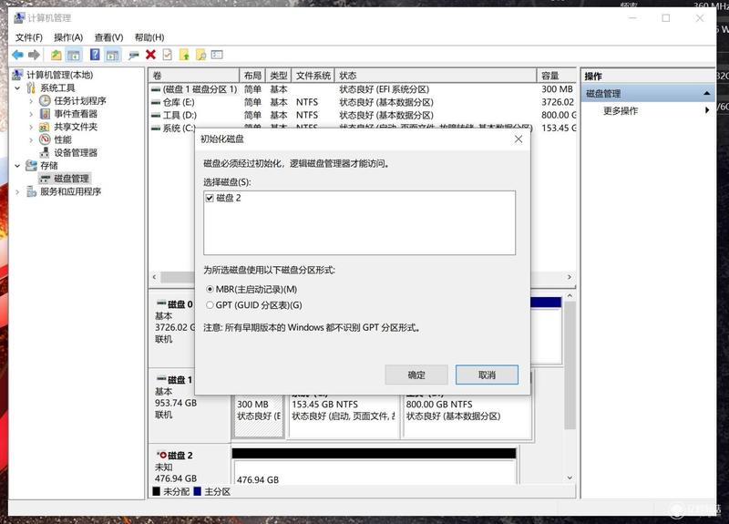Close the 初始化磁盘 dialog with X
Viewport: 729px width, 524px height.
tap(519, 139)
